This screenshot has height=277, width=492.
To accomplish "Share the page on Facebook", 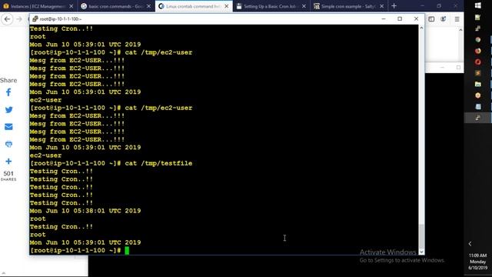I will 8,92.
